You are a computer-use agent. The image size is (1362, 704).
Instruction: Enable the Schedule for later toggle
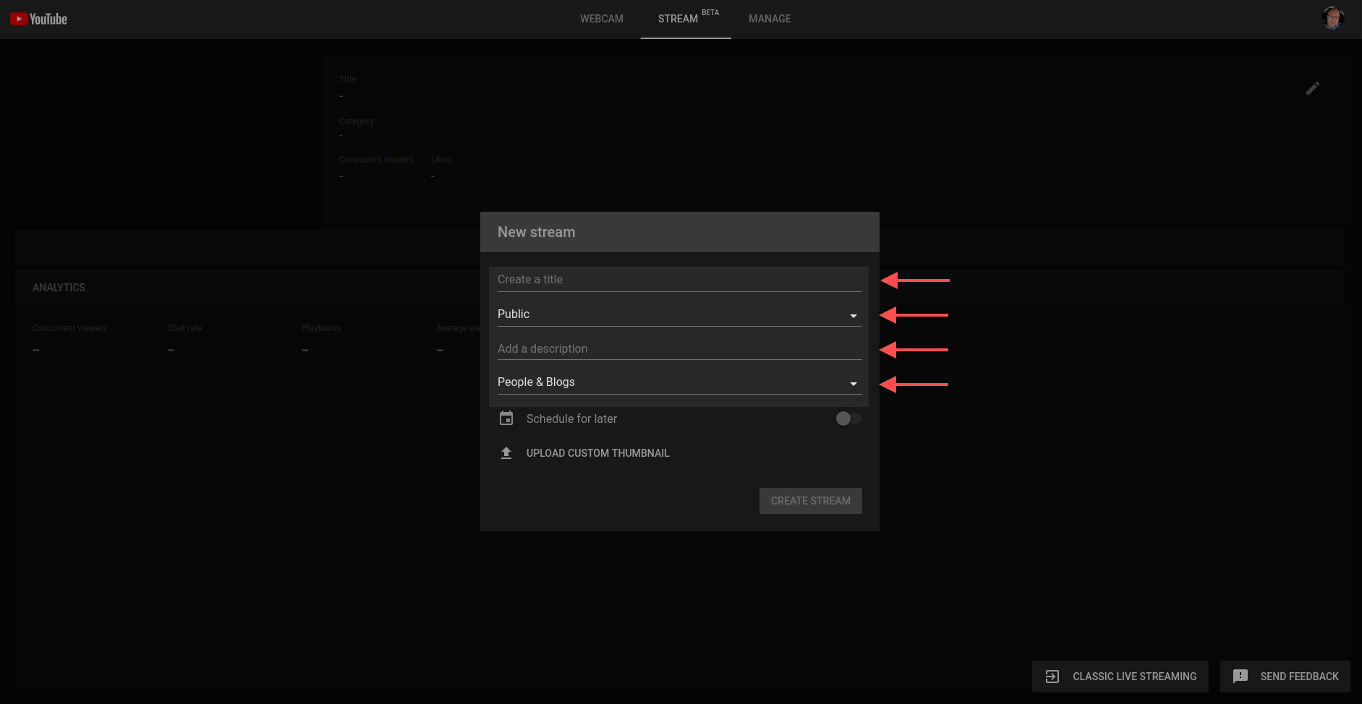pyautogui.click(x=848, y=418)
